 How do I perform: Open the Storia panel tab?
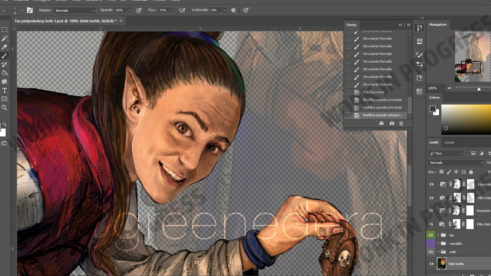coord(351,25)
